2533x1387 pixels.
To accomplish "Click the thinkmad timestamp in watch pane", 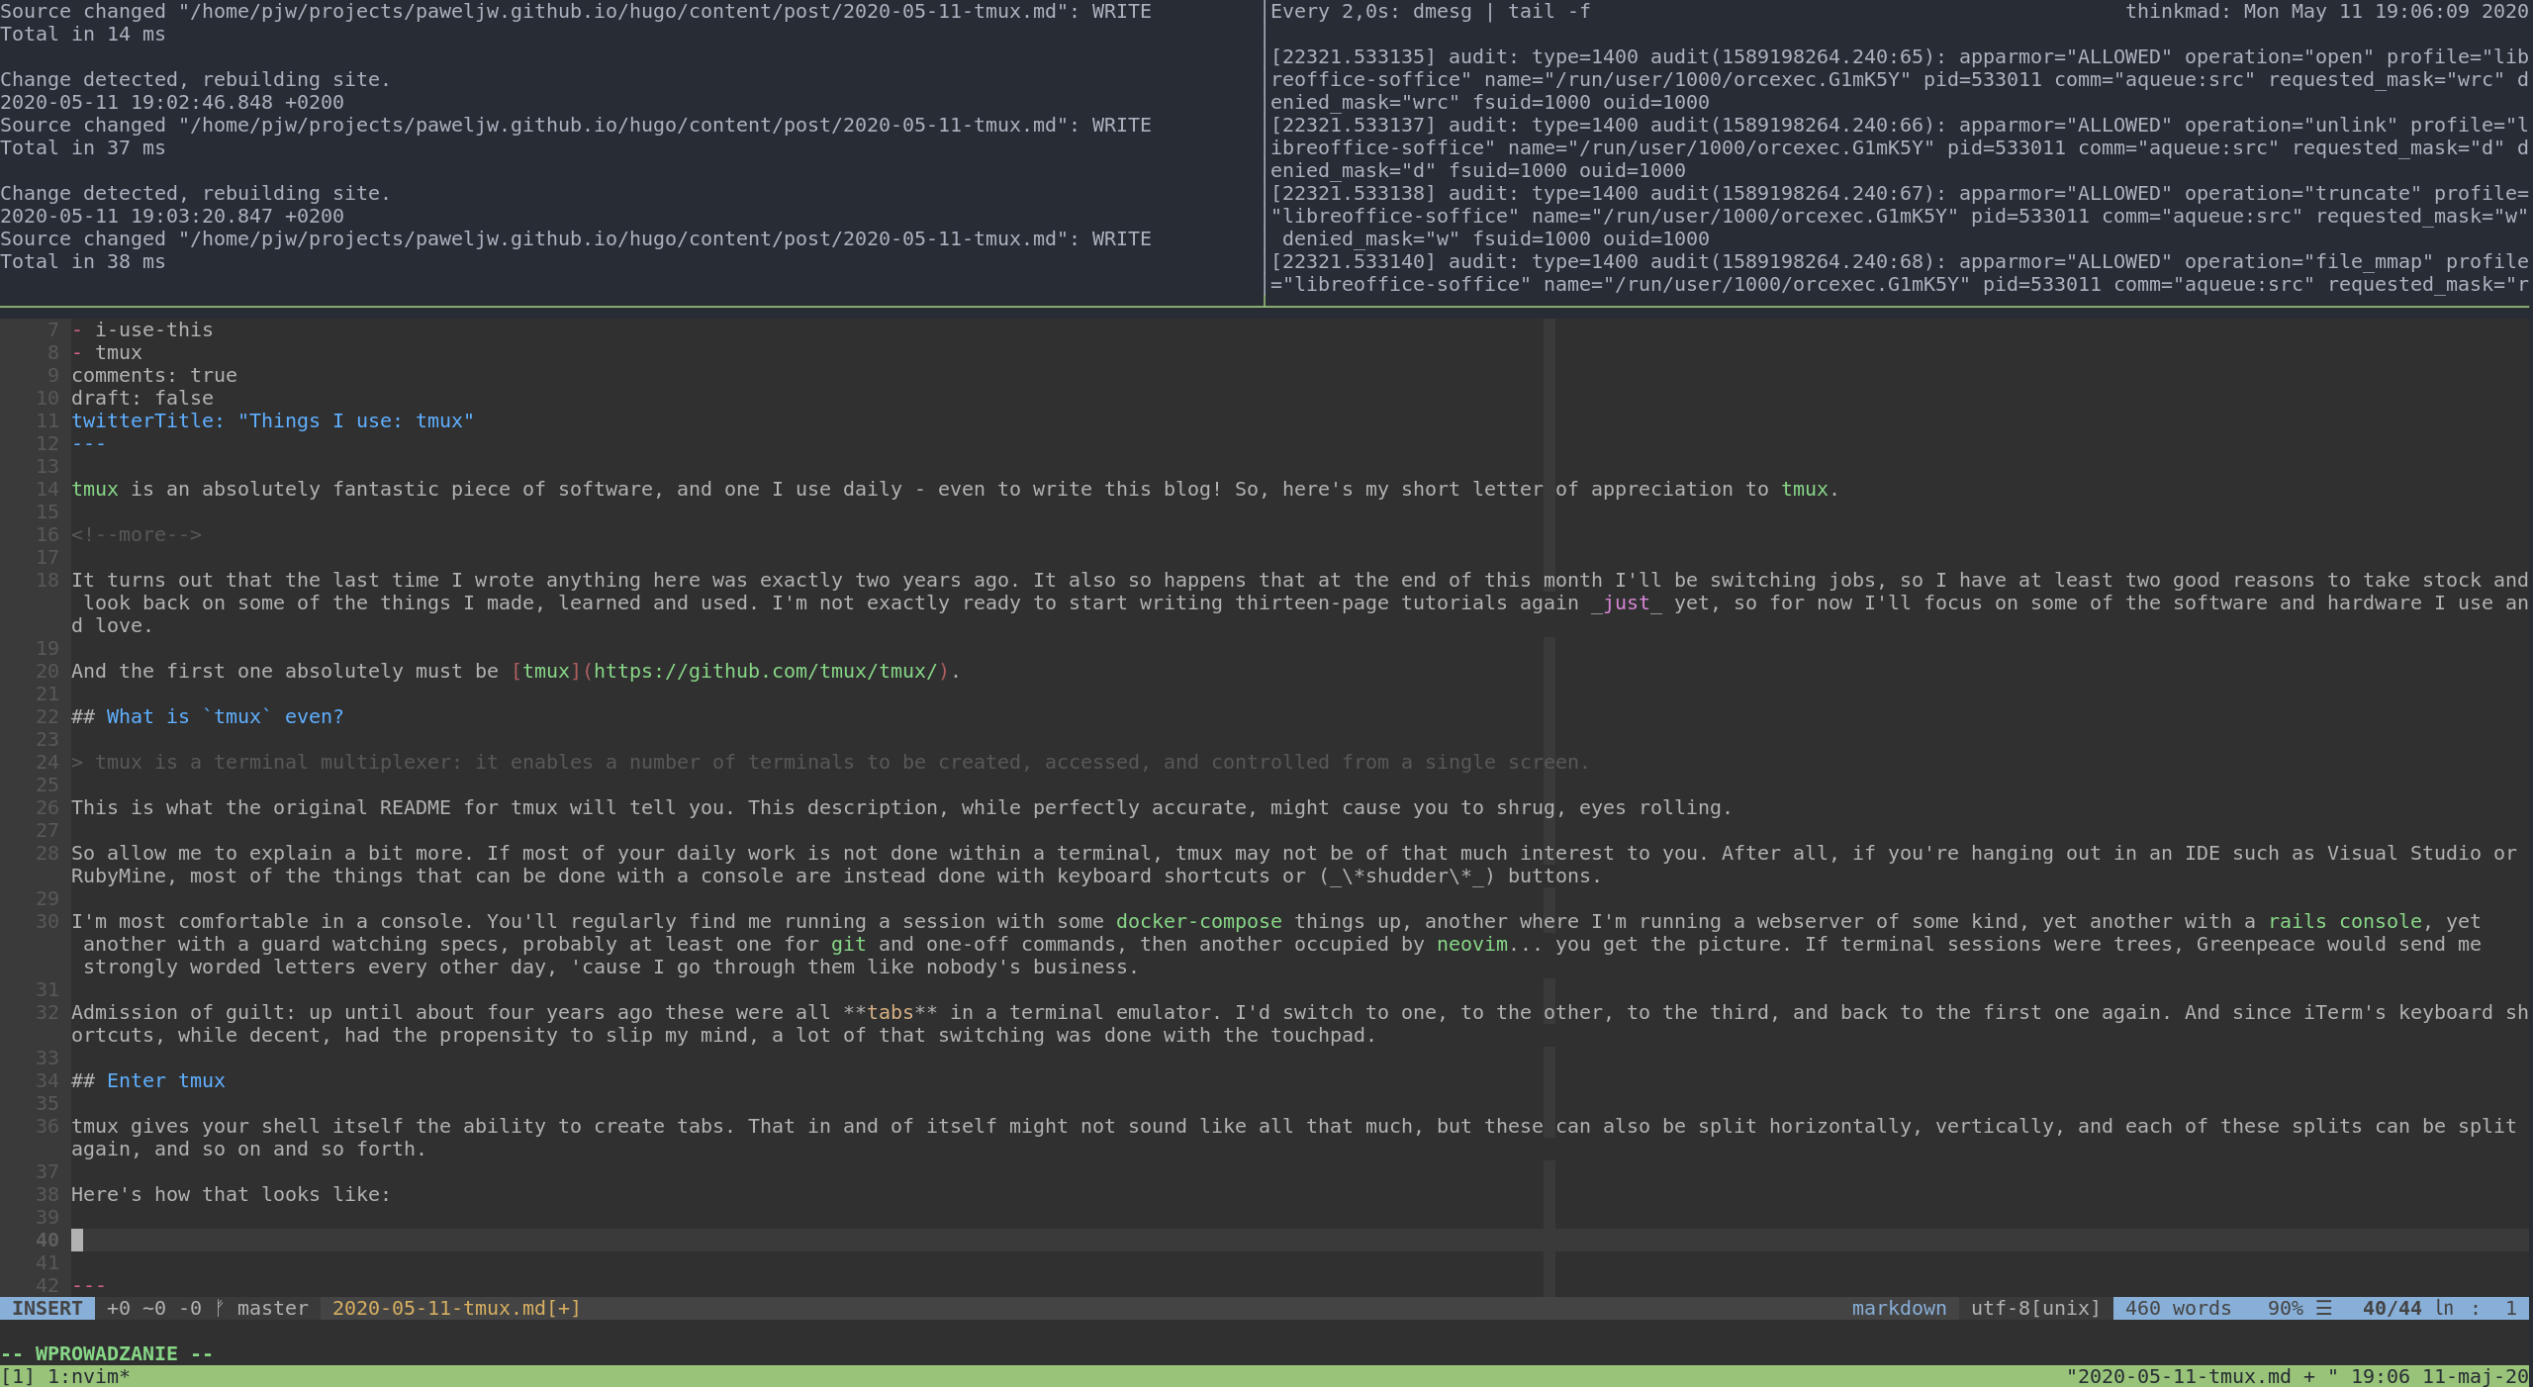I will click(2326, 11).
